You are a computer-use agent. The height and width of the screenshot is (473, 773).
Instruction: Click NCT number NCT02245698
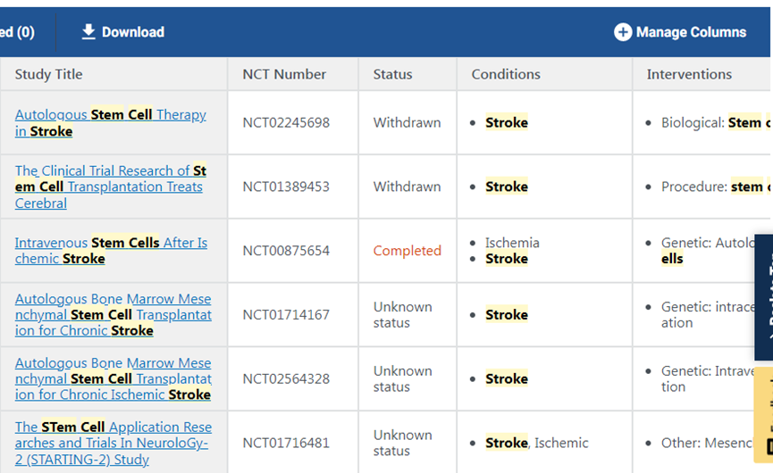point(286,122)
